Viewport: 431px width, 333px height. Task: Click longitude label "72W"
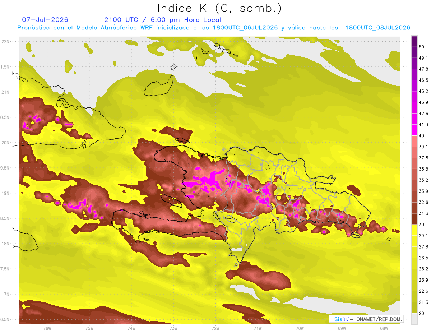coord(215,328)
